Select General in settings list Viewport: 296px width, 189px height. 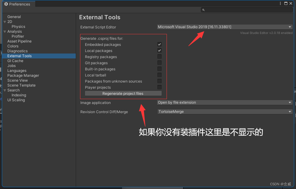click(14, 17)
